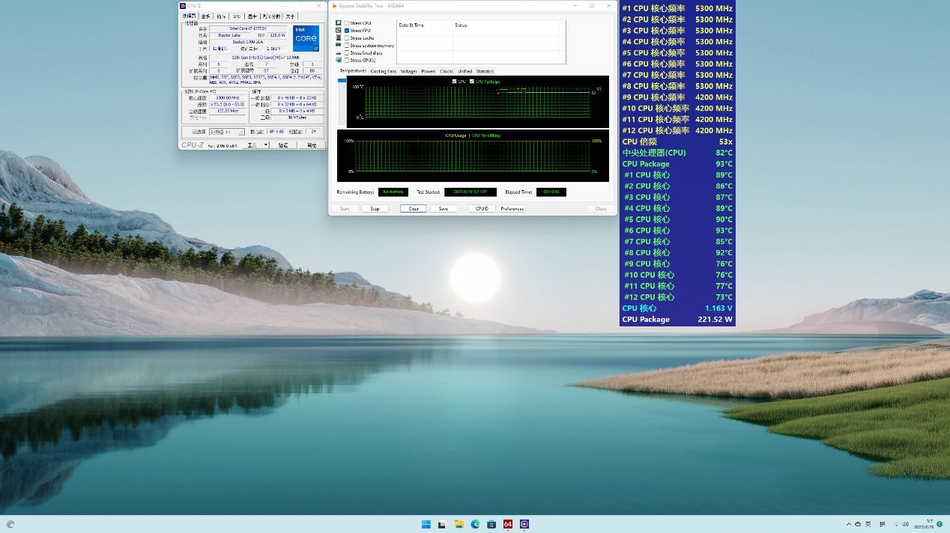Click the Intel Core i7 logo in CPU-Z
Screen dimensions: 950x533
tap(306, 39)
